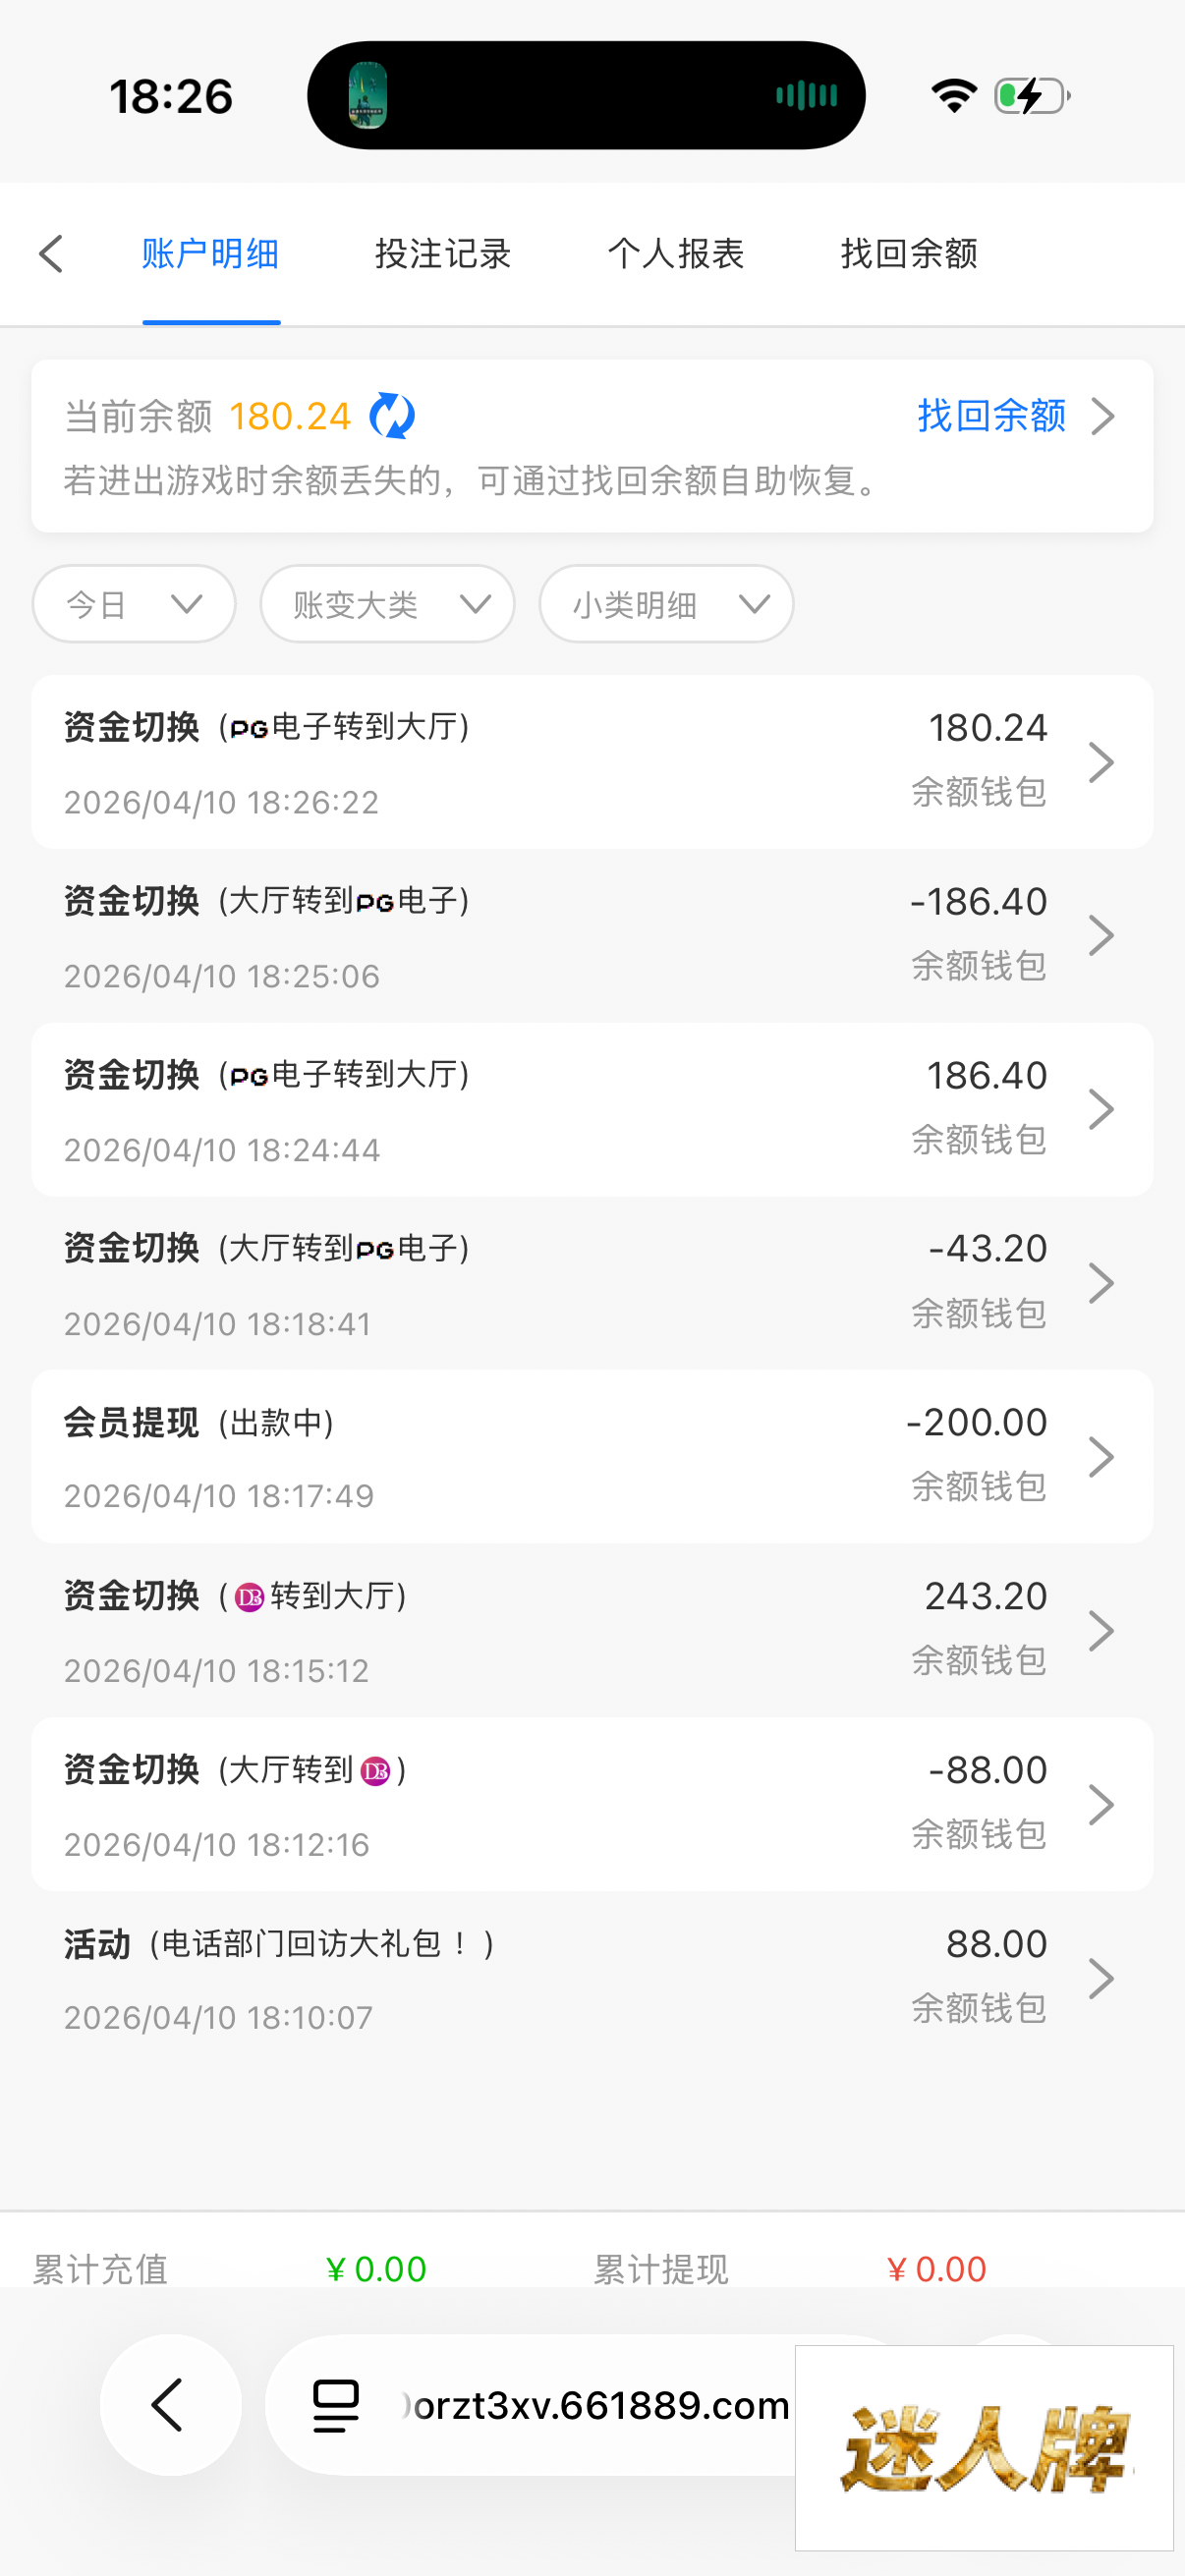
Task: Open the -186.40 大厅转到PG电子 record
Action: (x=500, y=936)
